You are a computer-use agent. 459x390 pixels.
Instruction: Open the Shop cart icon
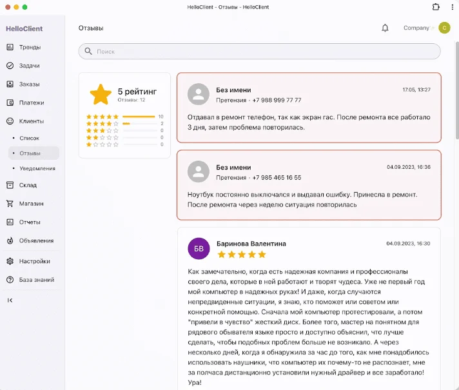point(10,204)
